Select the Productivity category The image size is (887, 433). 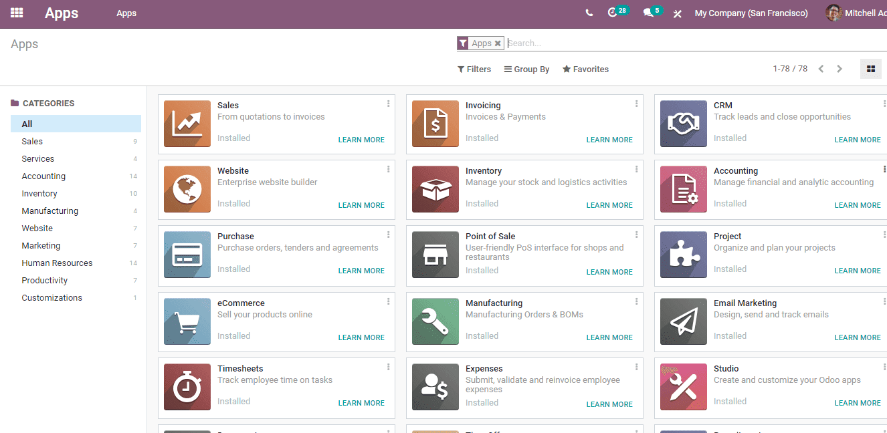[x=76, y=280]
